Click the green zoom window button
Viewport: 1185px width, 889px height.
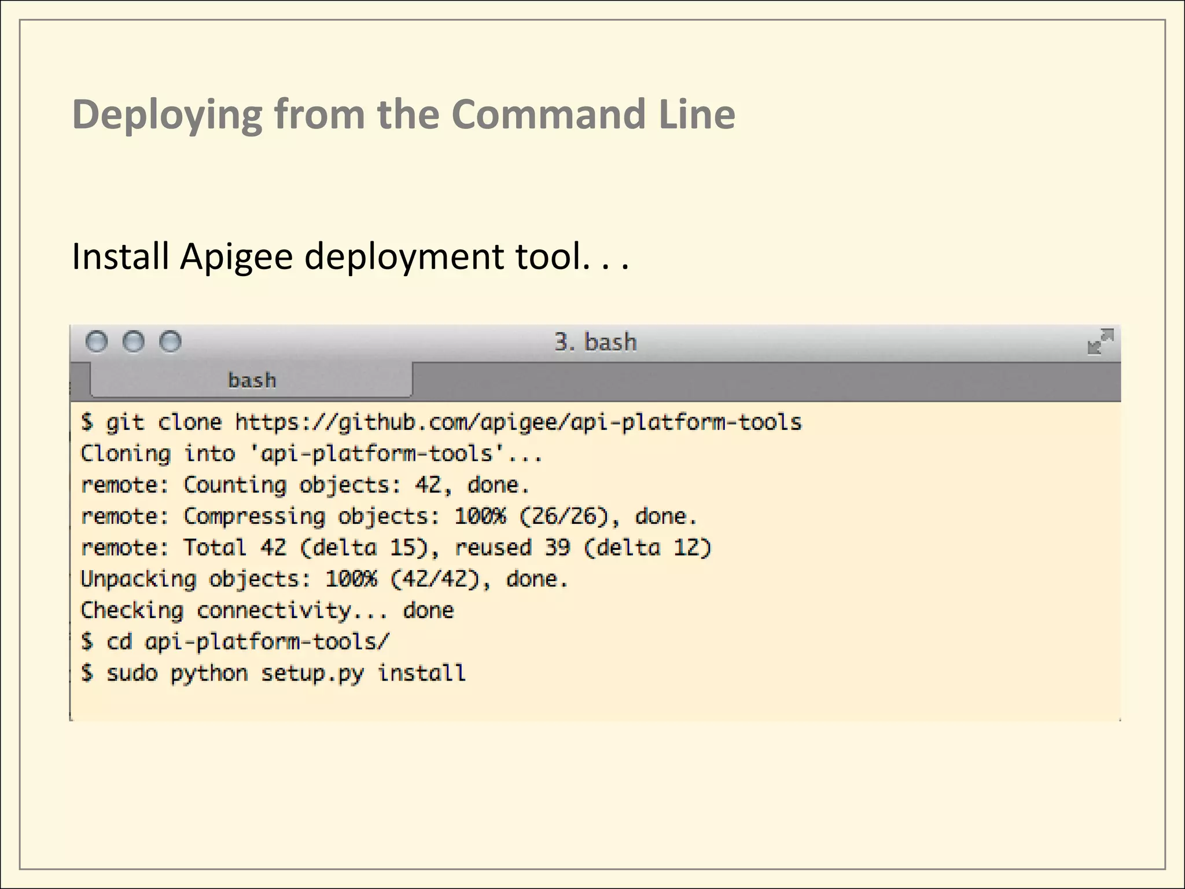(x=171, y=341)
